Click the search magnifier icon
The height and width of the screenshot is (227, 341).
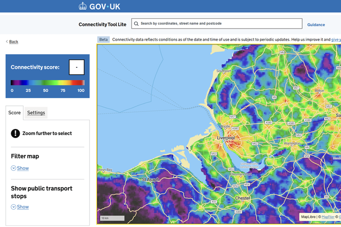[136, 24]
